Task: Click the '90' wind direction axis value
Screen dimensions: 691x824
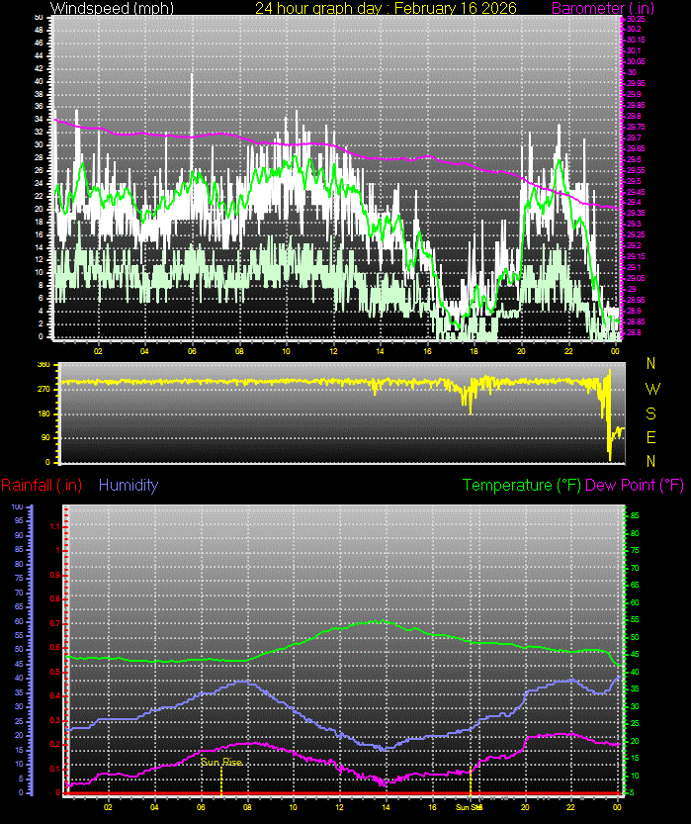Action: [x=46, y=438]
